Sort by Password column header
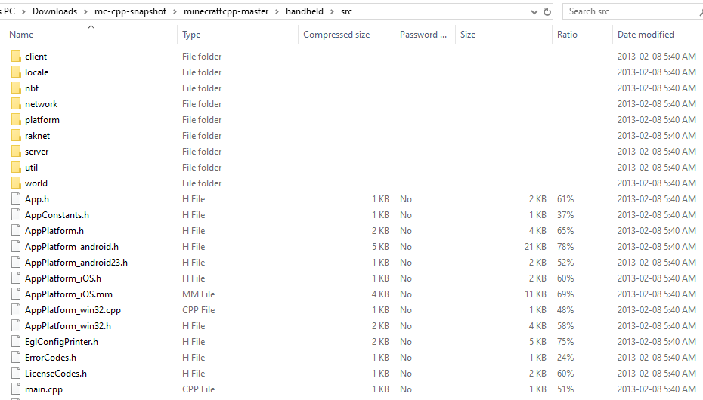 point(423,35)
